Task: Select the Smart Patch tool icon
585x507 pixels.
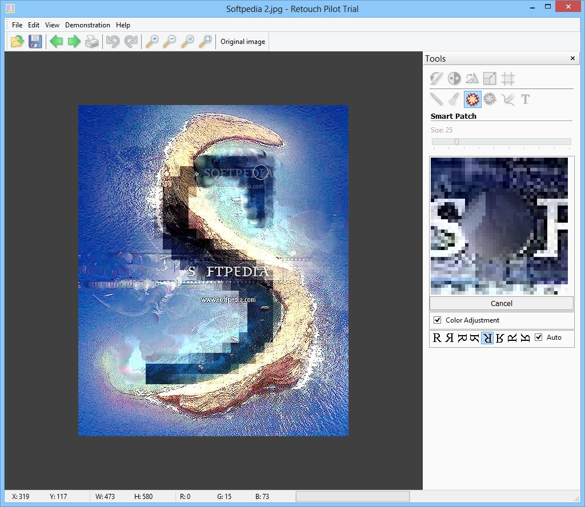Action: [x=472, y=99]
